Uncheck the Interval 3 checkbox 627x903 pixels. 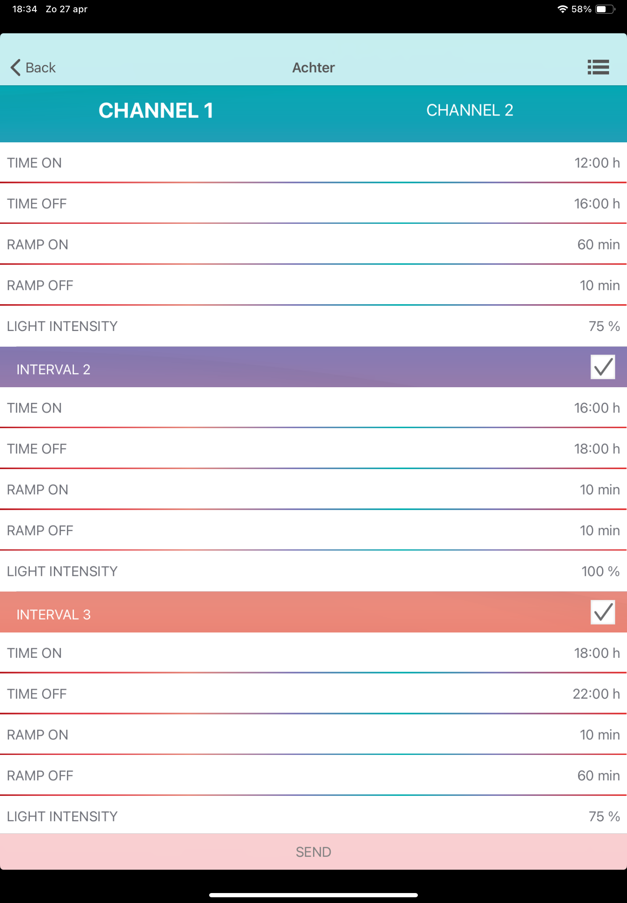click(x=602, y=612)
